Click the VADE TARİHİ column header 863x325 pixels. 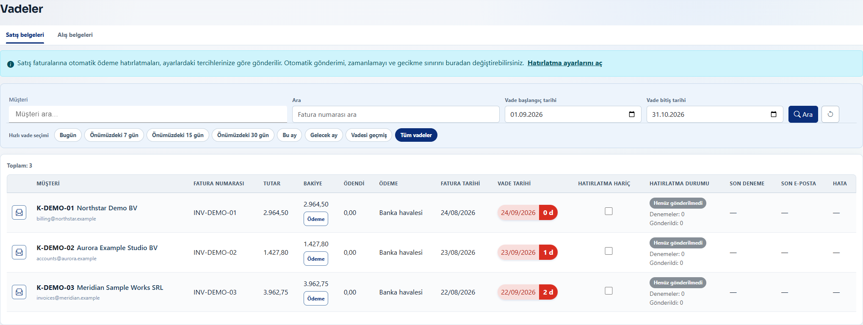(x=514, y=183)
